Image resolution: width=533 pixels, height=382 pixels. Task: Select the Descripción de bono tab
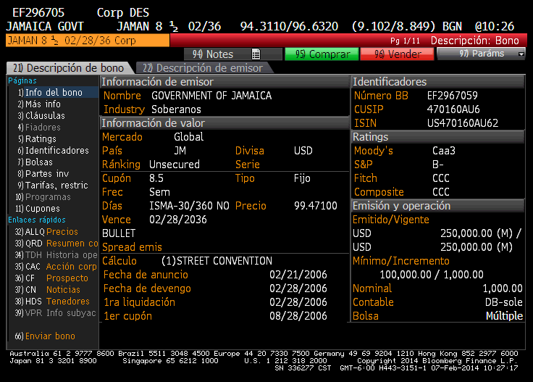70,68
